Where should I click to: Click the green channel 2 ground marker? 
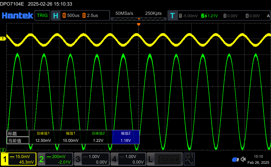tap(3, 150)
